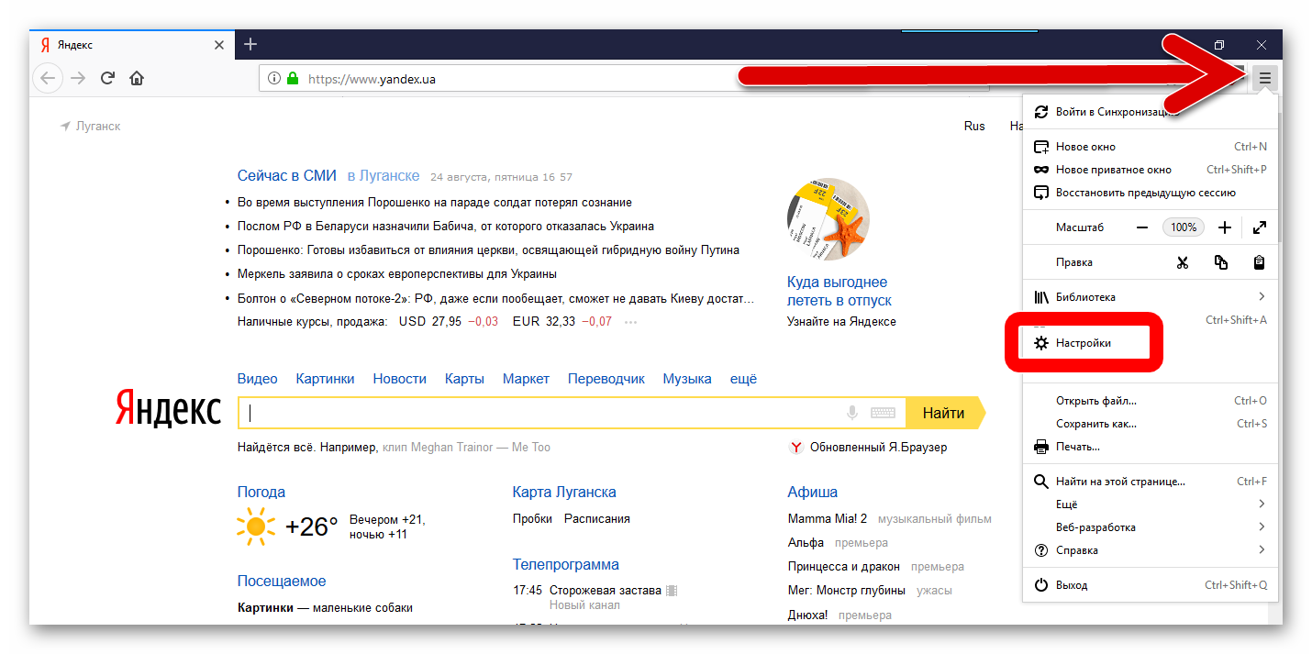This screenshot has width=1312, height=654.
Task: Click the sun weather icon
Action: pyautogui.click(x=256, y=526)
